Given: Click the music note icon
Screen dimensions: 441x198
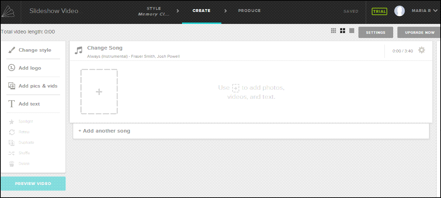Looking at the screenshot, I should (78, 50).
